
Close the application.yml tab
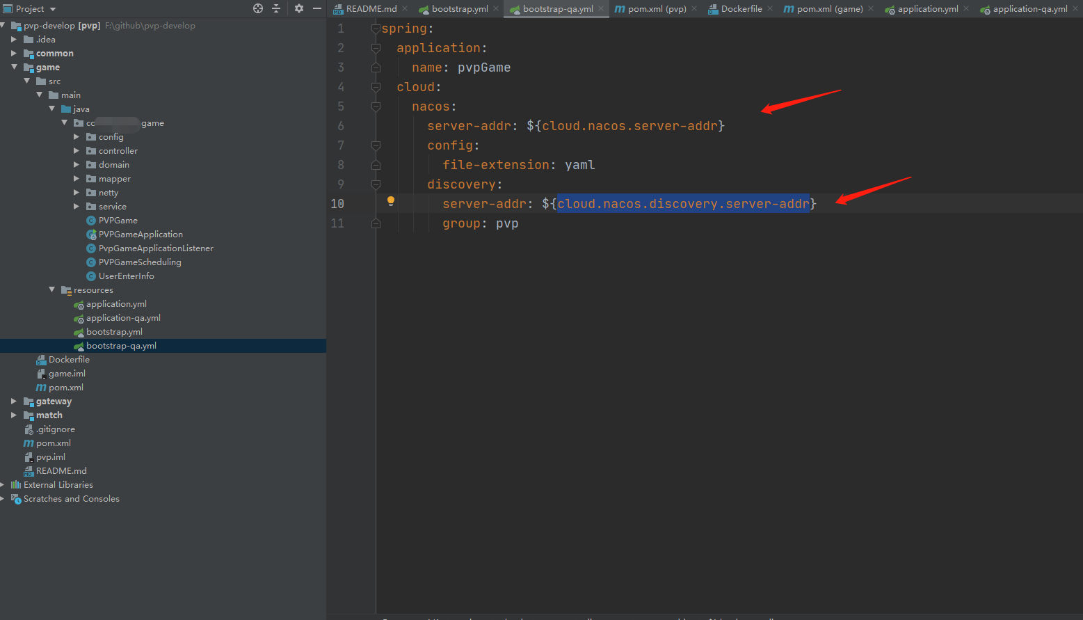966,8
